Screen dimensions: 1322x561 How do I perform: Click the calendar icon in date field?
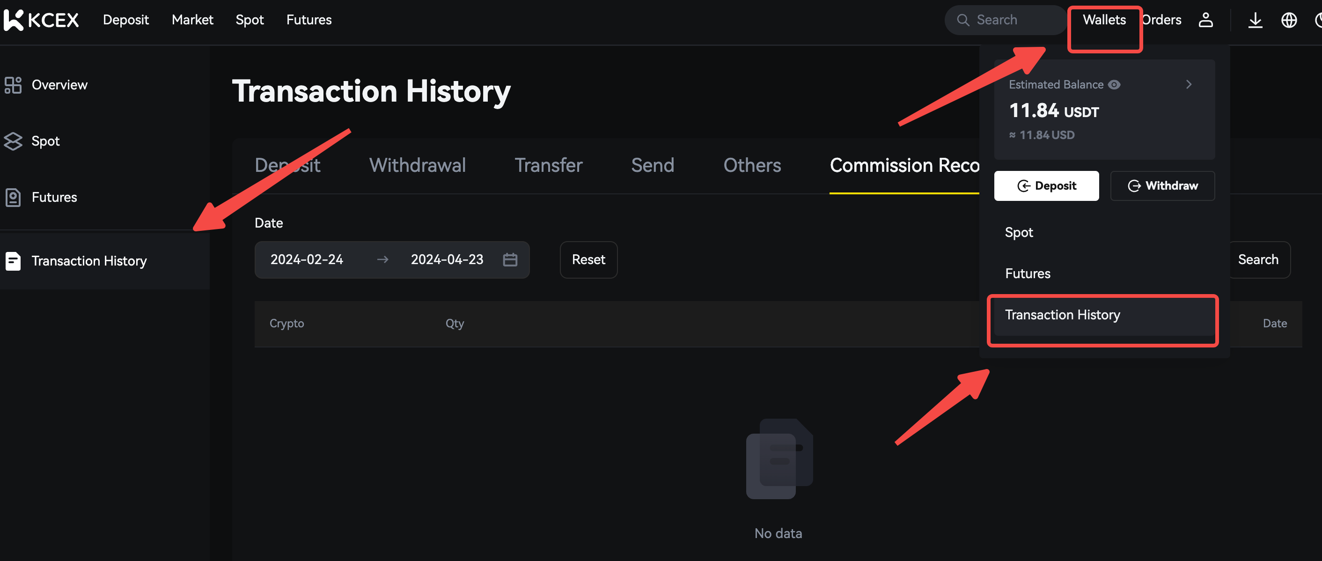[510, 260]
